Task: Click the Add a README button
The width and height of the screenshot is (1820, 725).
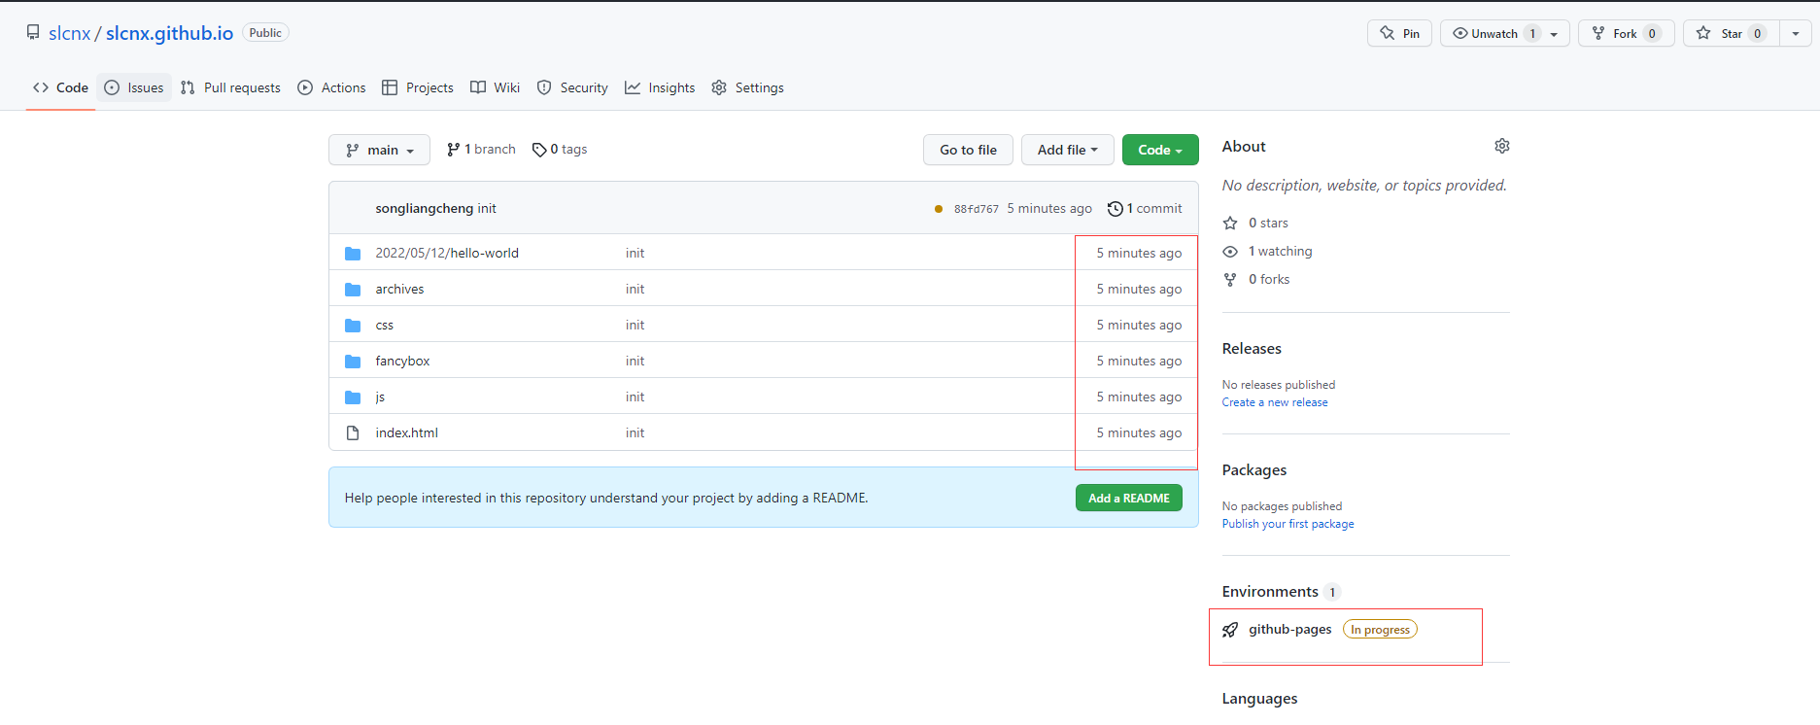Action: click(x=1129, y=498)
